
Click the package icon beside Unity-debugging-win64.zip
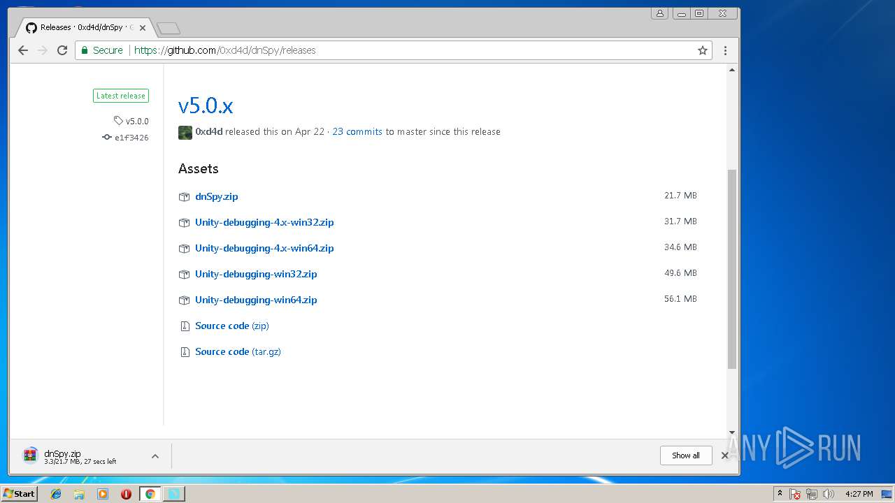pyautogui.click(x=185, y=300)
